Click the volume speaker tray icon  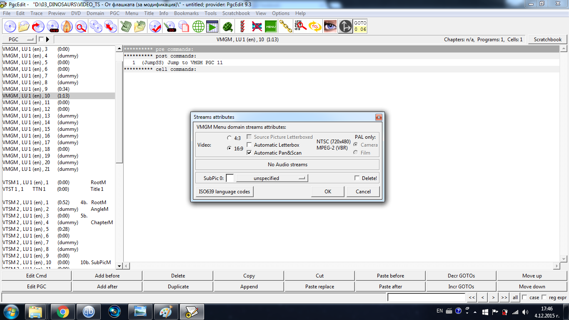coord(525,312)
